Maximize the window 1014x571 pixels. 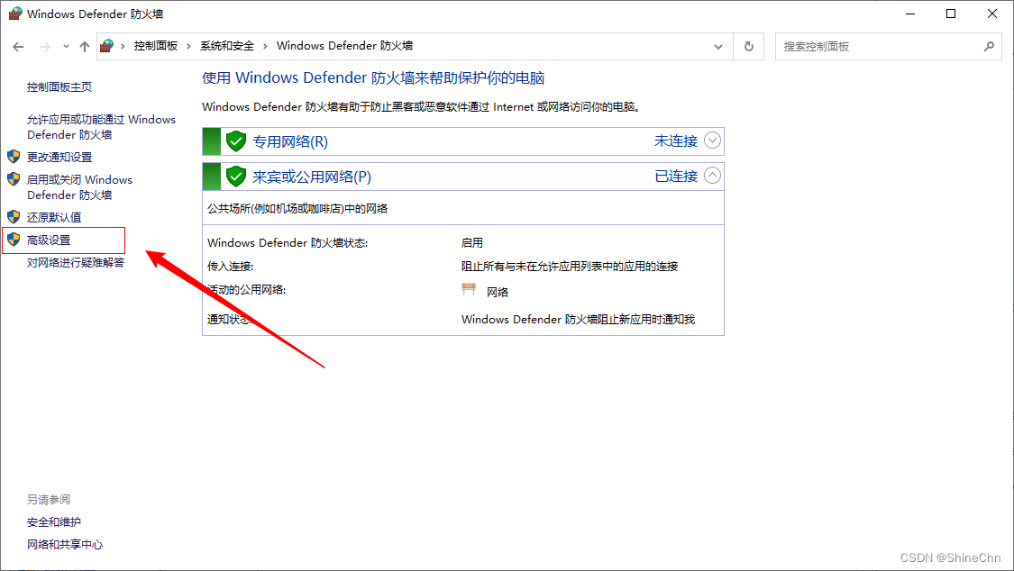coord(951,14)
